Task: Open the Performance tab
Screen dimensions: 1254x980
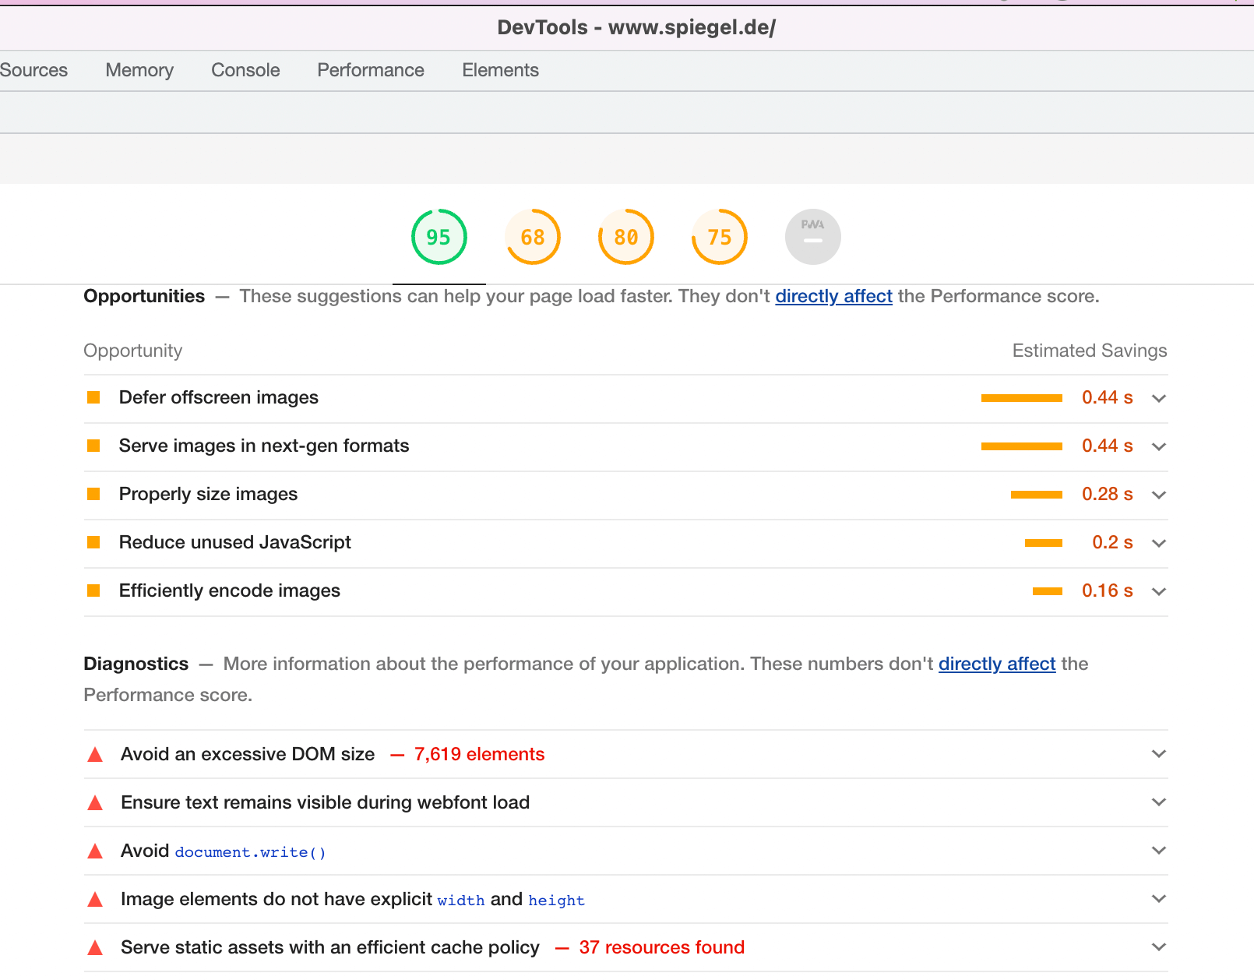Action: [x=371, y=70]
